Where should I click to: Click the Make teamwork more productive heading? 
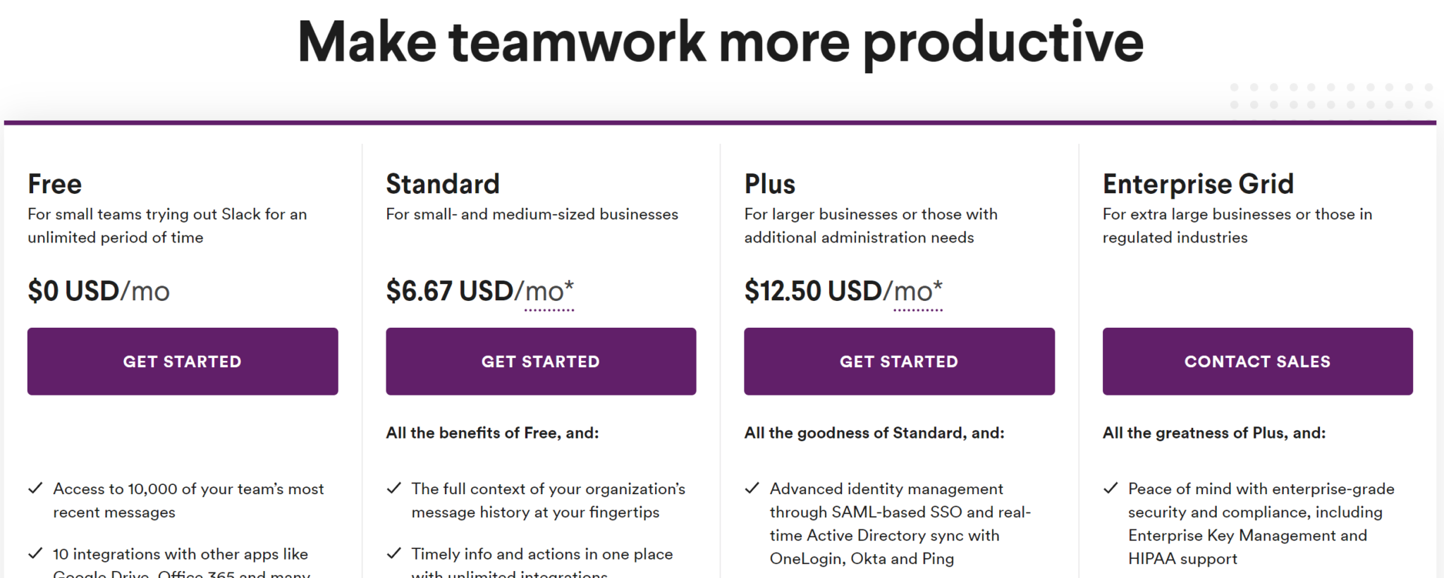[721, 41]
